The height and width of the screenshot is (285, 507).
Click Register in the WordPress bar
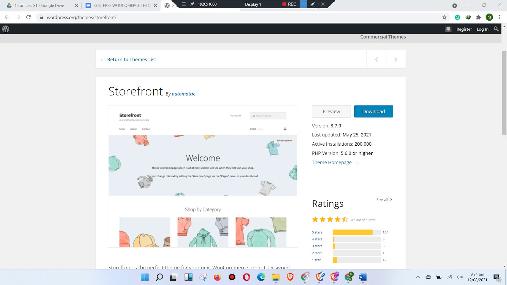pos(464,29)
